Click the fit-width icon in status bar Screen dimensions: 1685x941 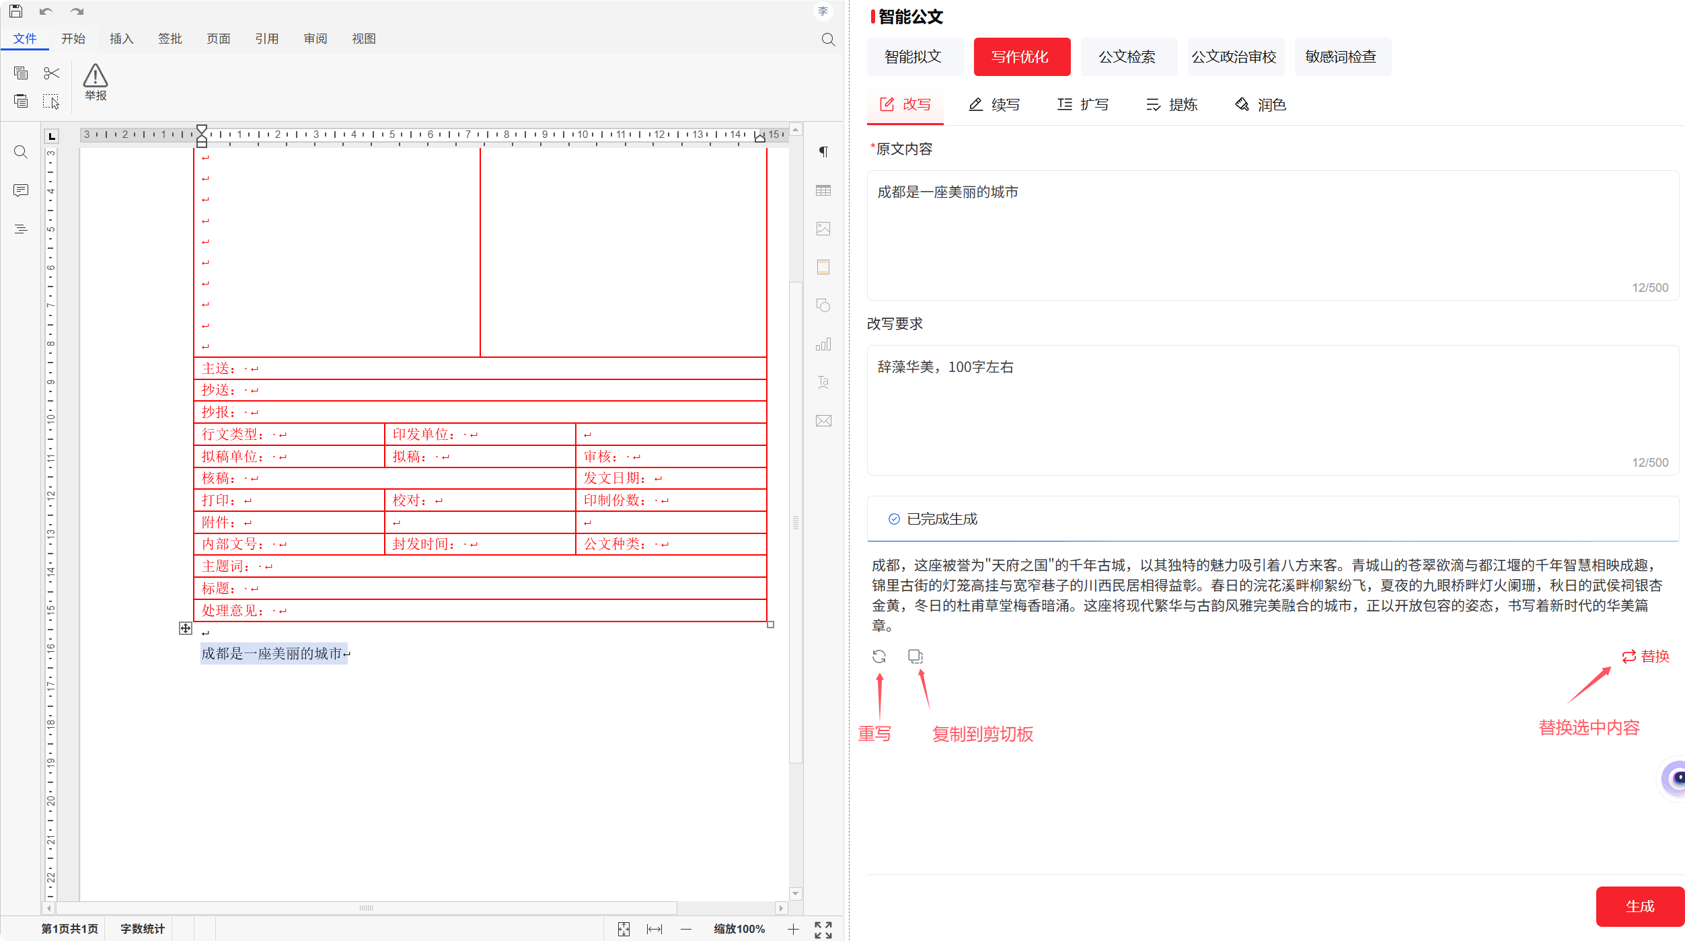coord(654,929)
